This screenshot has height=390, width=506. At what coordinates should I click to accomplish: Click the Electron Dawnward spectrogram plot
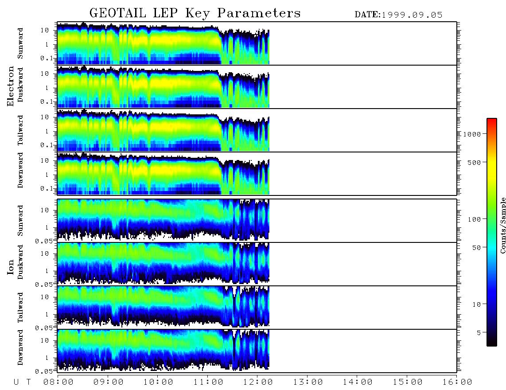tap(257, 173)
